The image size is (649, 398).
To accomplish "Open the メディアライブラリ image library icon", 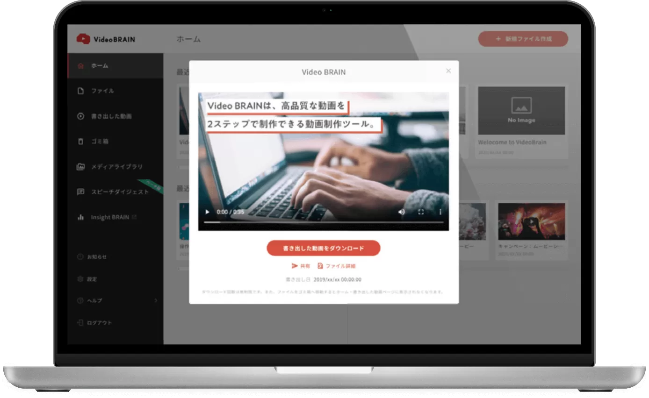I will [x=80, y=167].
